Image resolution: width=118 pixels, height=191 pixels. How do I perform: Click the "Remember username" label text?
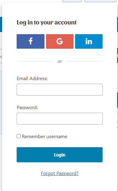pos(44,137)
